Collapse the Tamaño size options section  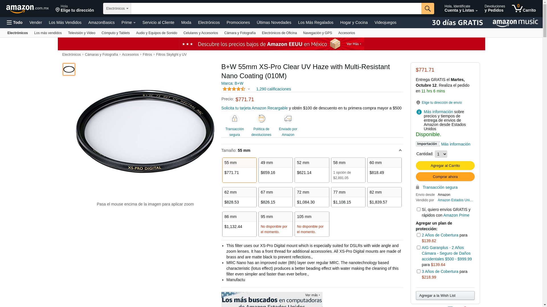(x=400, y=150)
